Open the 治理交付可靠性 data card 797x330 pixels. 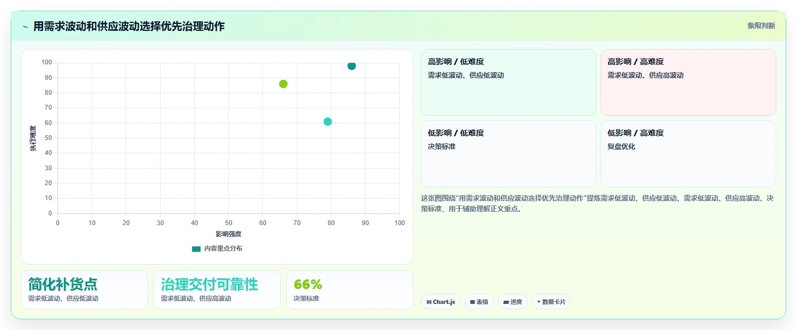click(217, 290)
